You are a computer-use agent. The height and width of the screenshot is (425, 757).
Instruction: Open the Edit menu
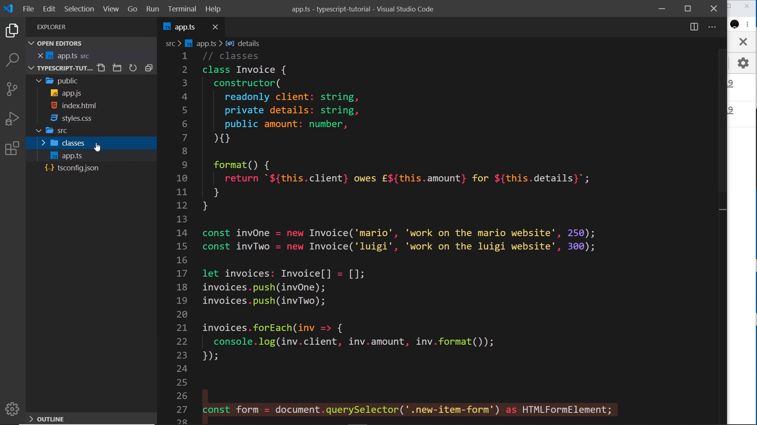click(x=49, y=9)
